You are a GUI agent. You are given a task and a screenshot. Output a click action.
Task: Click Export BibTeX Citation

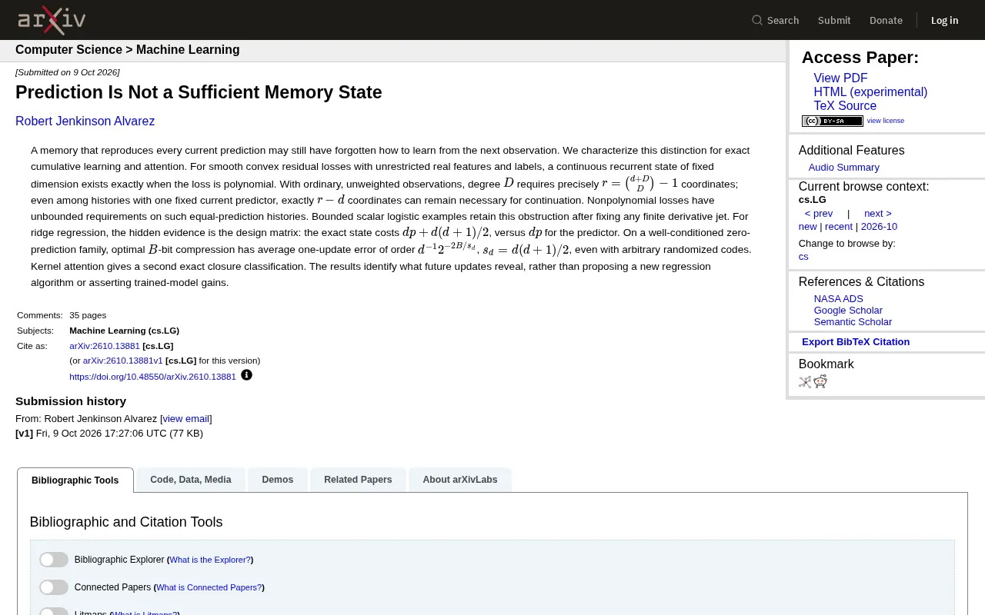[856, 342]
